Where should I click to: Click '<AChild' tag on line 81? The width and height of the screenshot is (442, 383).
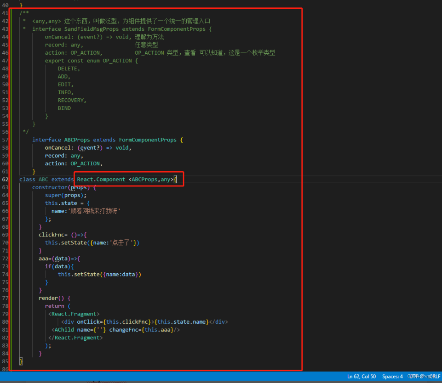coord(63,330)
